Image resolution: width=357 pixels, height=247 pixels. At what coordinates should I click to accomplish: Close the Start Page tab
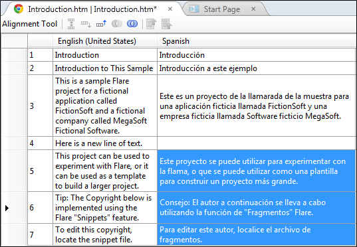(x=253, y=9)
